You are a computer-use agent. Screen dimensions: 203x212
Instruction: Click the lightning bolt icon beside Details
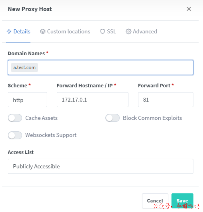9,31
